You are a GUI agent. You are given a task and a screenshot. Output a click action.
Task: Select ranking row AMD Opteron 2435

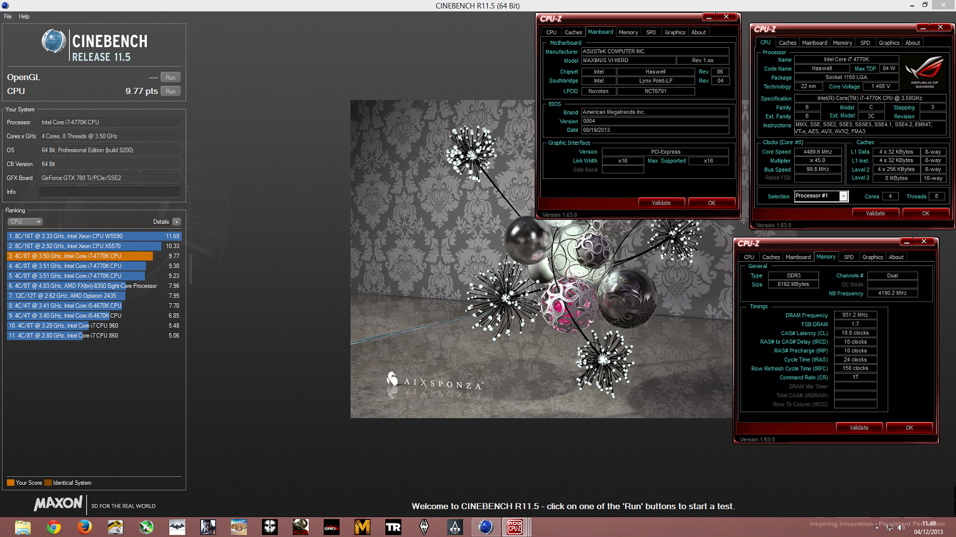click(x=94, y=296)
